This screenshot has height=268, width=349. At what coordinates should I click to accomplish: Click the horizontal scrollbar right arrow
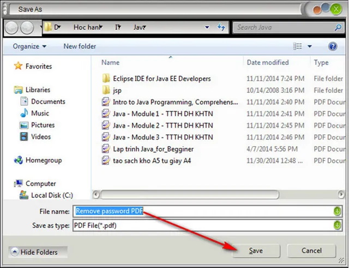pyautogui.click(x=341, y=194)
